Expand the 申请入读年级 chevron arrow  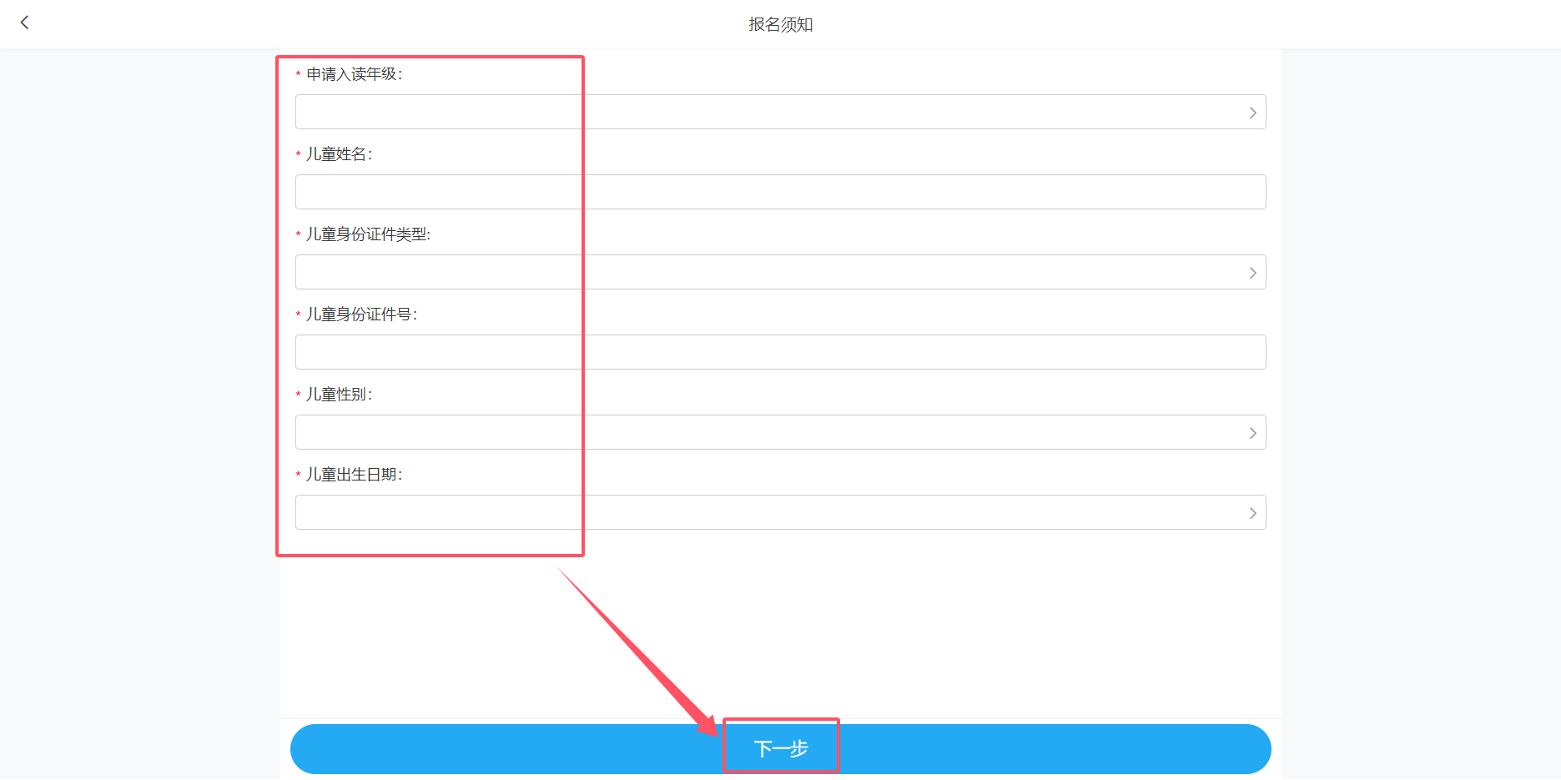[x=1252, y=113]
